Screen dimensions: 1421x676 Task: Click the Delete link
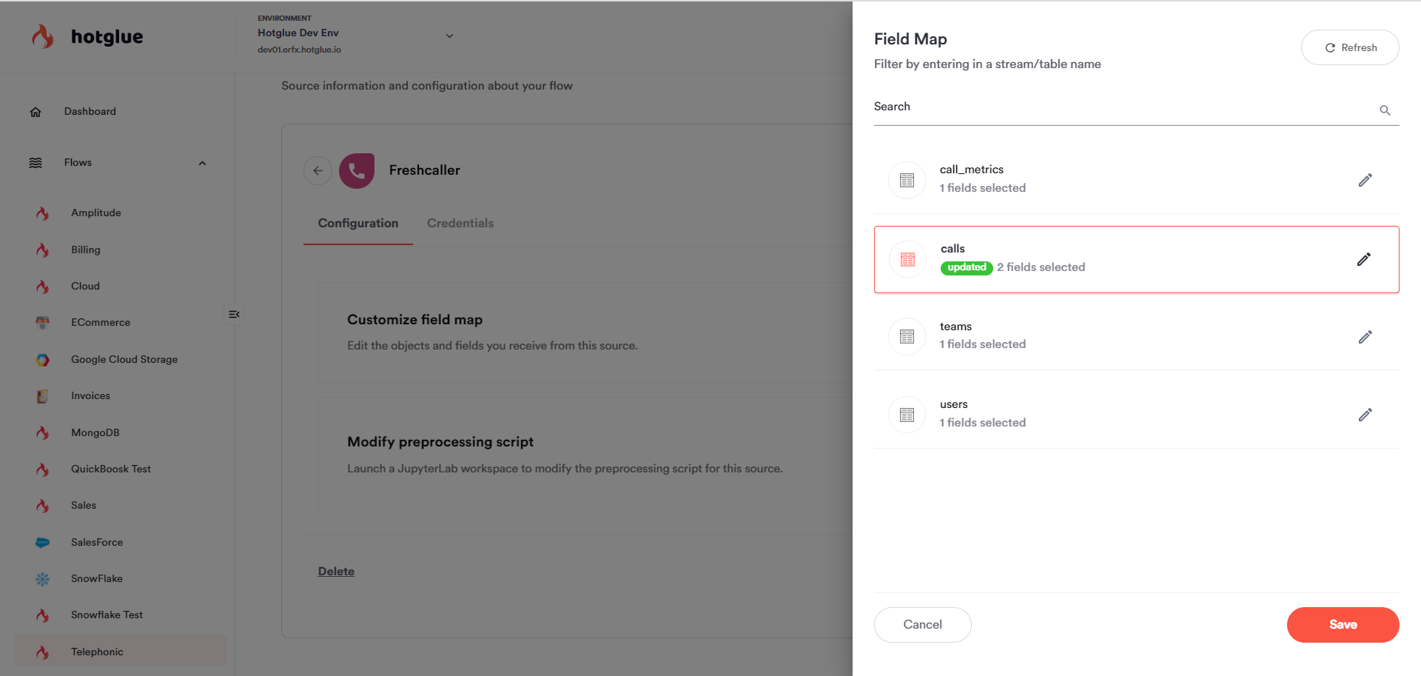(x=336, y=571)
